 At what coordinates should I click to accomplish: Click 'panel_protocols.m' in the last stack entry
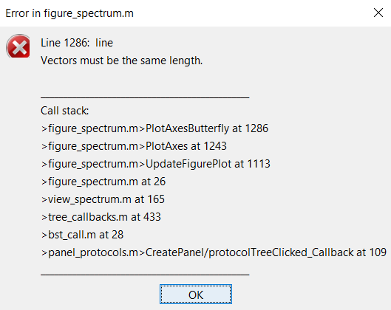click(x=93, y=252)
